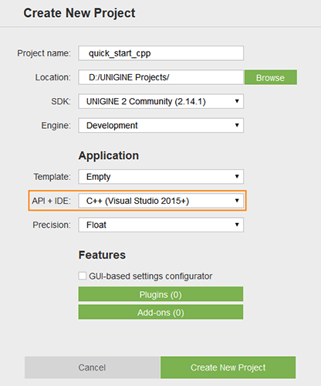Enable the GUI-based settings configurator checkbox
This screenshot has height=386, width=321.
(x=83, y=276)
